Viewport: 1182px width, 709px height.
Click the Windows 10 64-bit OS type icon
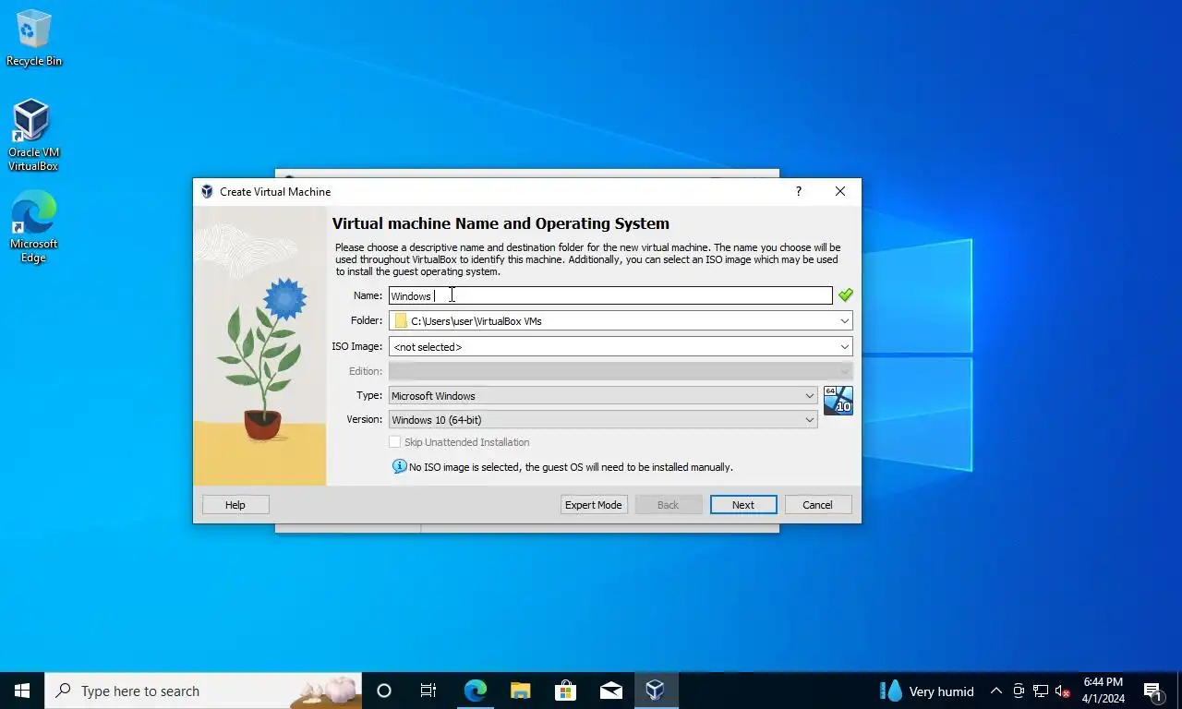pos(838,401)
